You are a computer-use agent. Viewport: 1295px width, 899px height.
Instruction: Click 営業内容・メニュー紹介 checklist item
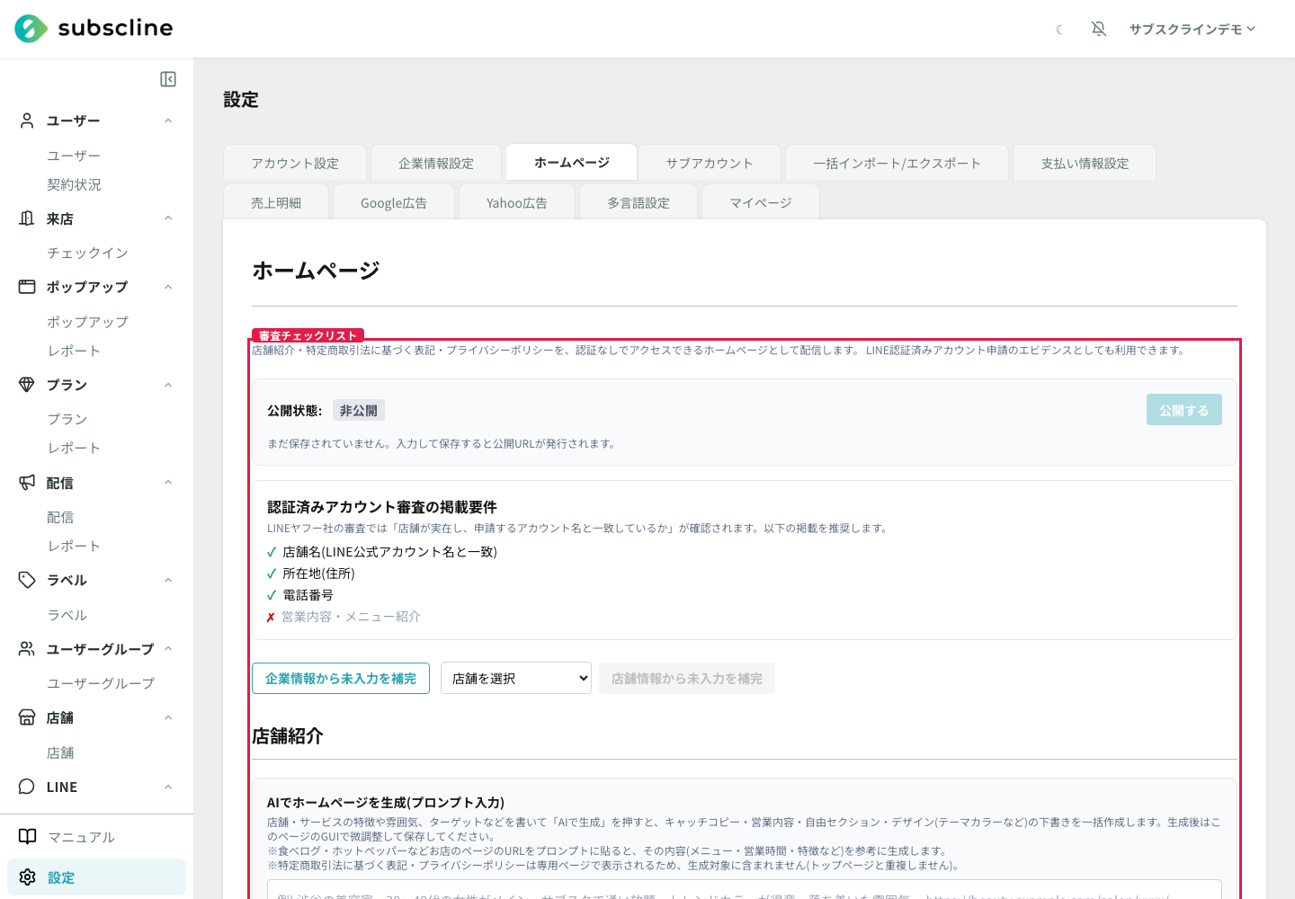pos(351,617)
